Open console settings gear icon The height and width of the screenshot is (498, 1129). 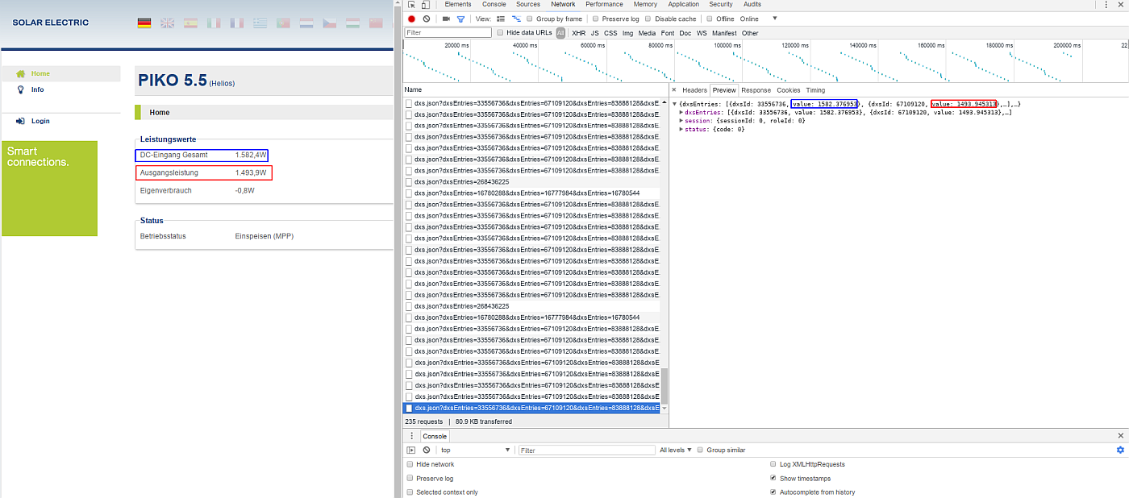point(1120,450)
